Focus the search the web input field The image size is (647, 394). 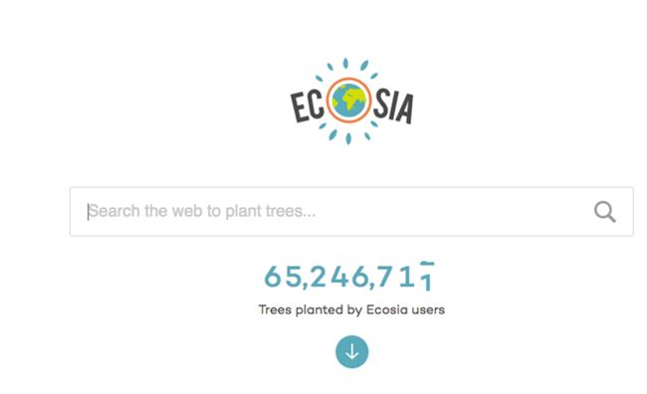tap(351, 212)
